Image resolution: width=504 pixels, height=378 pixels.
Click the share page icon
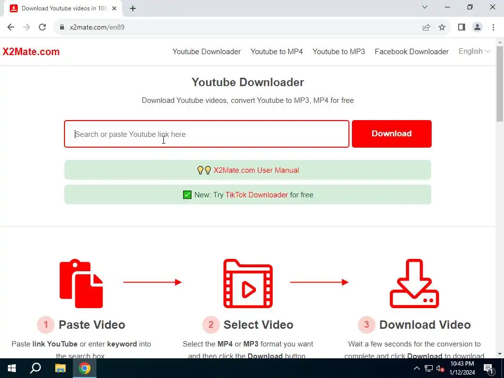pyautogui.click(x=426, y=28)
